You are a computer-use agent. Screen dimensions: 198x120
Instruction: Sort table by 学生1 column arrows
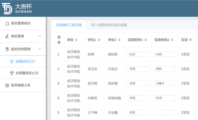pyautogui.click(x=99, y=40)
